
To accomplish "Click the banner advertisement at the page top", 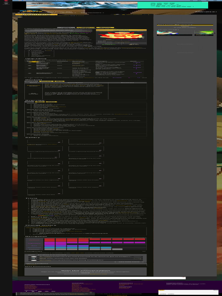I will click(117, 5).
